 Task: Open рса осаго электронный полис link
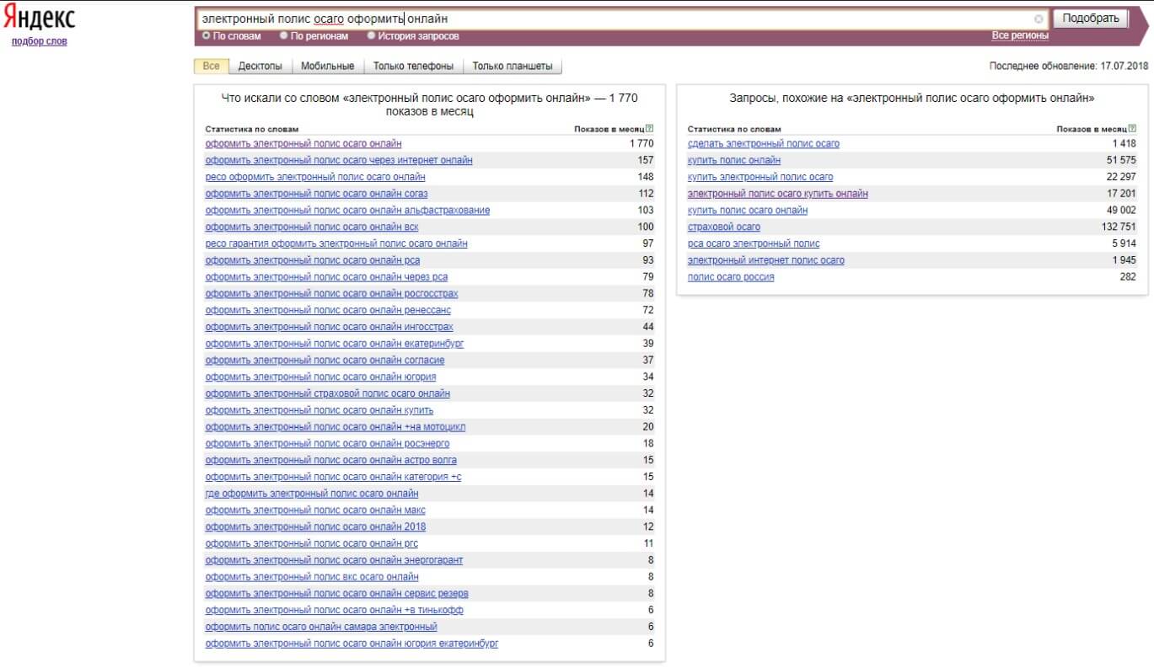[754, 243]
